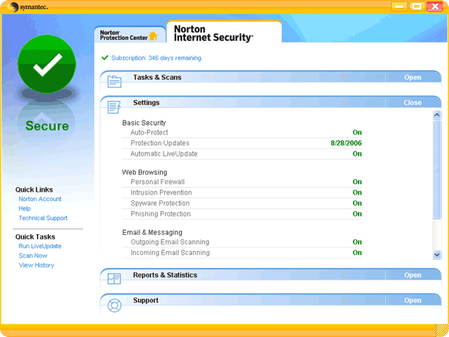The image size is (449, 337).
Task: Click the Reports & Statistics chart icon
Action: [114, 278]
